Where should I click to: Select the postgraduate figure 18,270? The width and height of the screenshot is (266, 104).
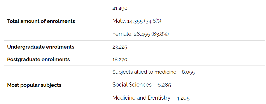coord(120,60)
